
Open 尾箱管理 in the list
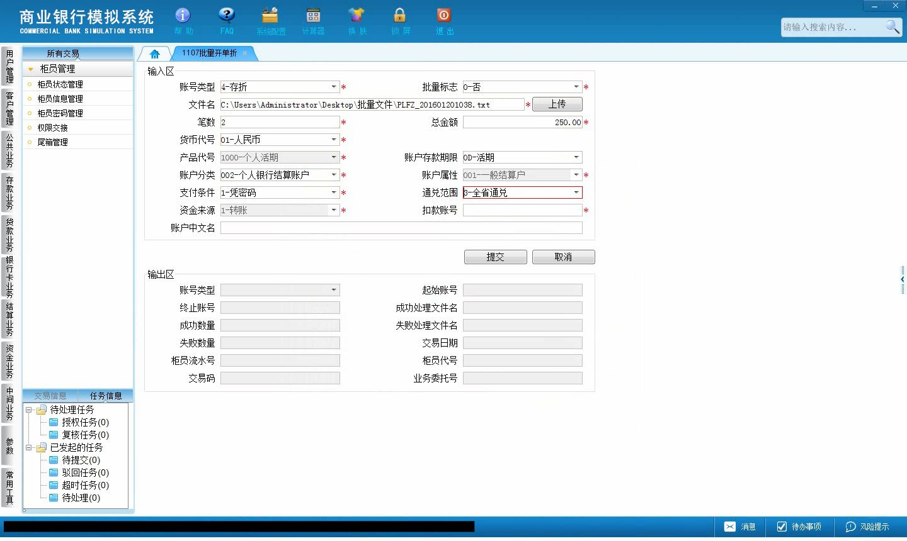(52, 142)
